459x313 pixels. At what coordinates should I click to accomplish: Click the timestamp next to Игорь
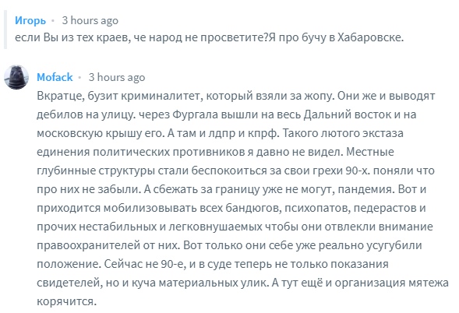90,20
